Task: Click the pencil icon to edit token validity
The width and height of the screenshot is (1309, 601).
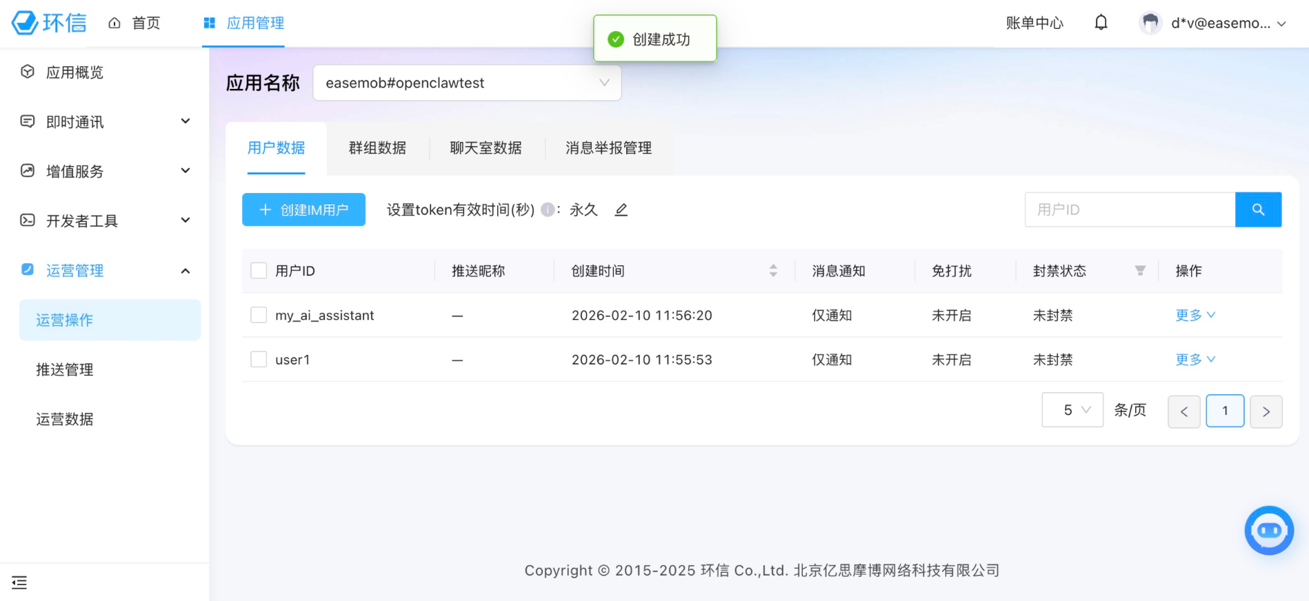Action: [621, 210]
